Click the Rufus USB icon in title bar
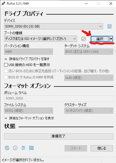Image resolution: width=116 pixels, height=163 pixels. (3, 4)
